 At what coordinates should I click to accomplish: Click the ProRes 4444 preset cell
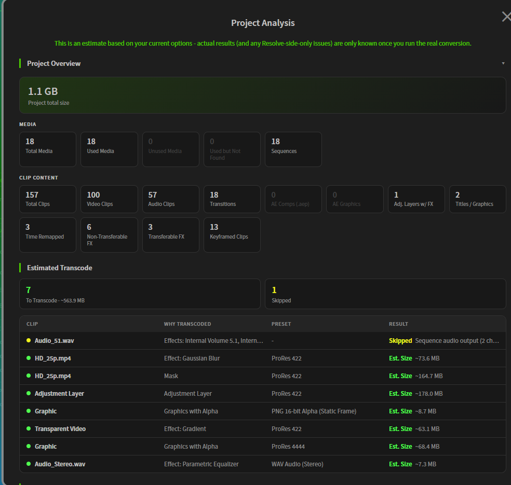tap(288, 447)
